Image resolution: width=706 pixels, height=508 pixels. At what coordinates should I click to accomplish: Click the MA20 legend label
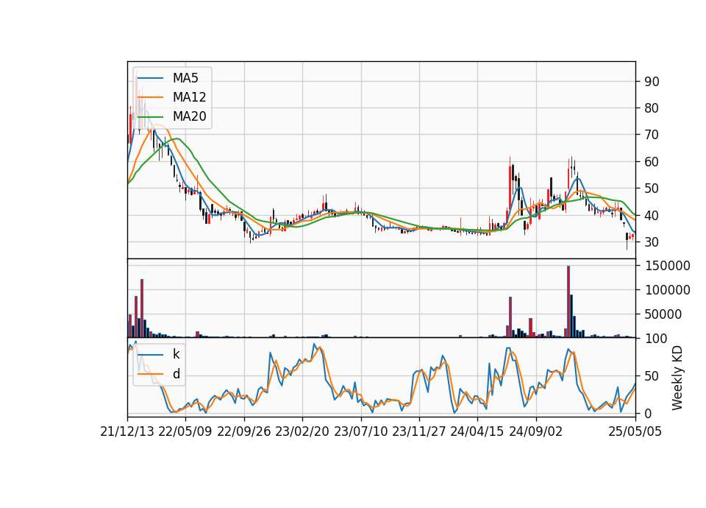tap(189, 116)
